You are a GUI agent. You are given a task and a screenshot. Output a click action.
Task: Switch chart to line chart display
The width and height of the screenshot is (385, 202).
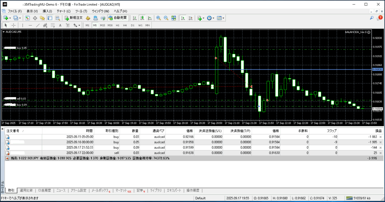tap(150, 18)
